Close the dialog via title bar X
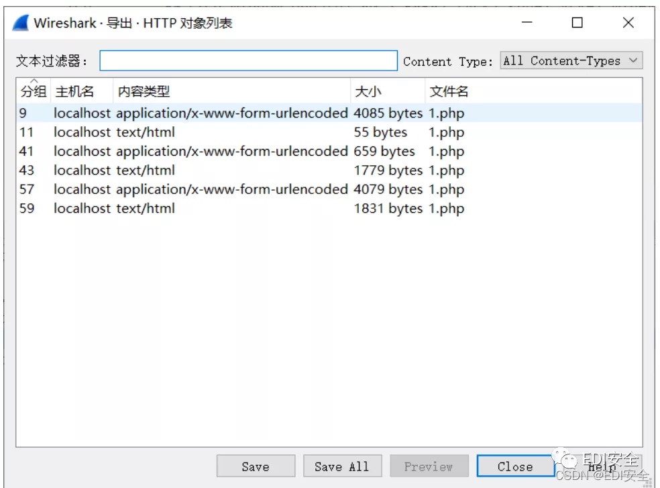The height and width of the screenshot is (488, 660). [628, 22]
